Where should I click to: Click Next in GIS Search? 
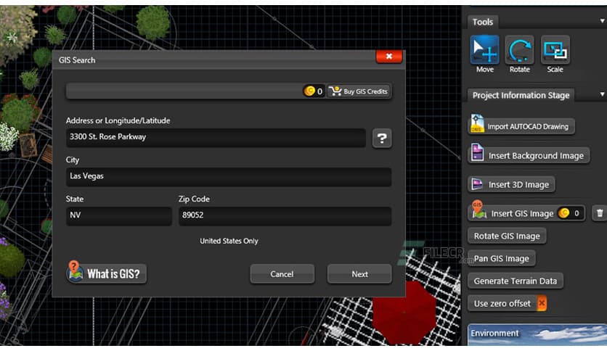359,274
